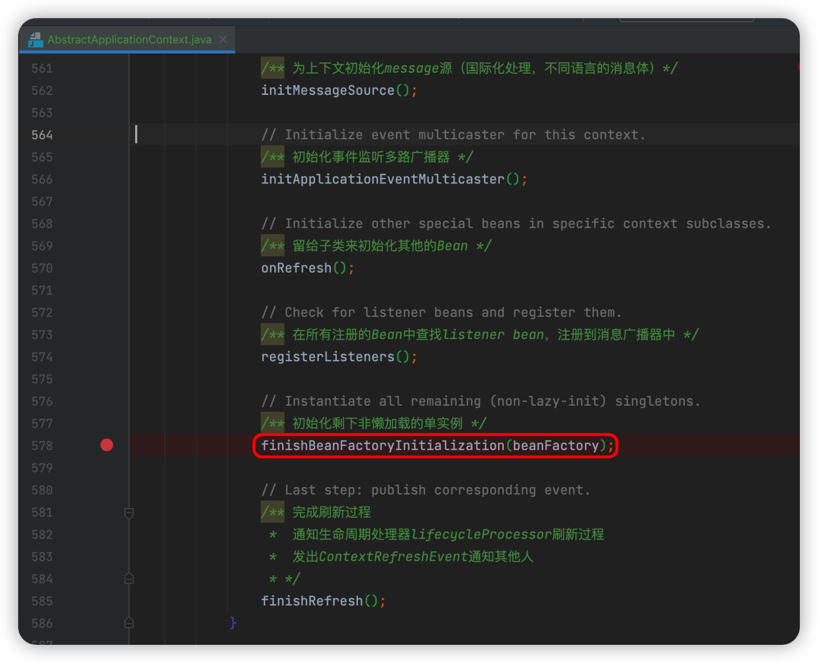
Task: Click the Chinese doc comment on line 577
Action: point(374,423)
